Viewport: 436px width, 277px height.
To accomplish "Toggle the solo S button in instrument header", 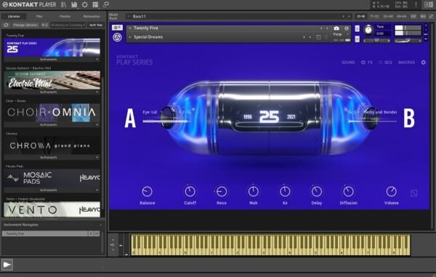I will pos(358,28).
